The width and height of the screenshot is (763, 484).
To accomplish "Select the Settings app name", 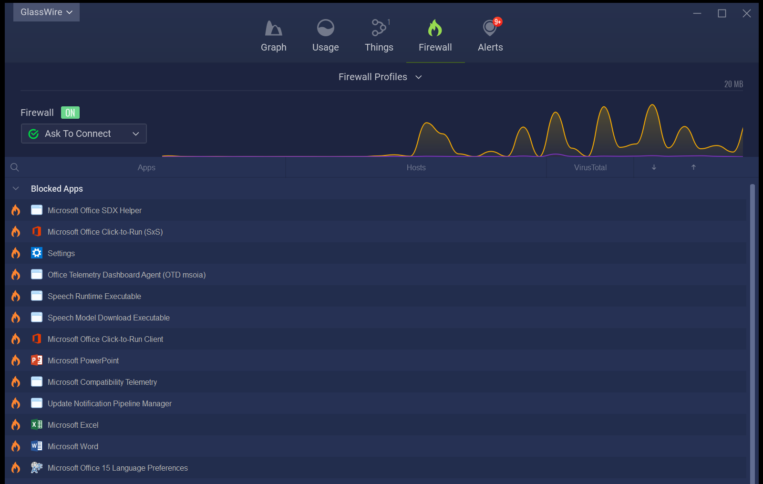I will point(61,253).
